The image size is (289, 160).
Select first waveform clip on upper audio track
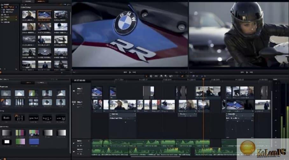coord(97,143)
